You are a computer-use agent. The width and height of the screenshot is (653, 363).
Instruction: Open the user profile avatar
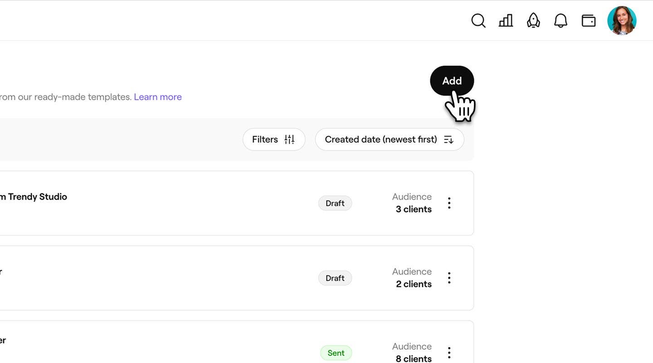(622, 21)
